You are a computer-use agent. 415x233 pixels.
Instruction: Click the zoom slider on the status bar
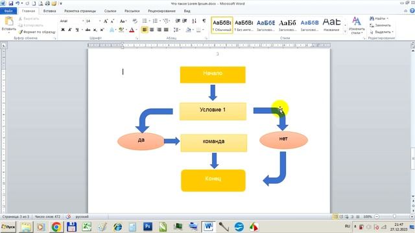(394, 217)
